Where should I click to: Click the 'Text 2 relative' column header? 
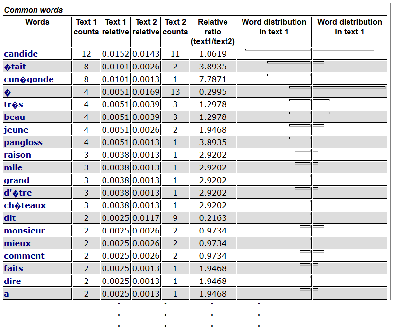(x=146, y=27)
